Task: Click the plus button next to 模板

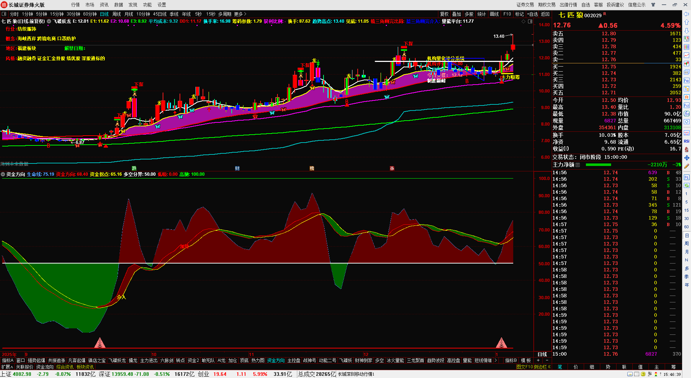Action: pos(538,360)
